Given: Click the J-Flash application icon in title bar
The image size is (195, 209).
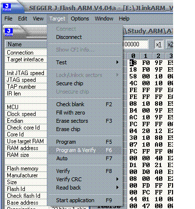Looking at the screenshot, I should click(7, 7).
